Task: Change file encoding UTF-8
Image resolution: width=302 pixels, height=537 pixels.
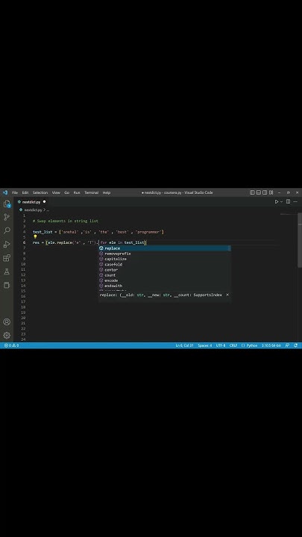Action: 221,345
